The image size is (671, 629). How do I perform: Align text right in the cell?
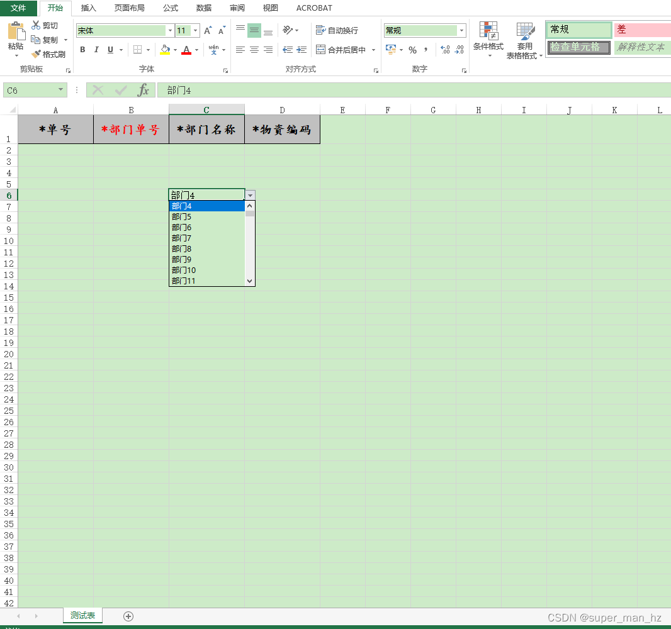click(268, 50)
